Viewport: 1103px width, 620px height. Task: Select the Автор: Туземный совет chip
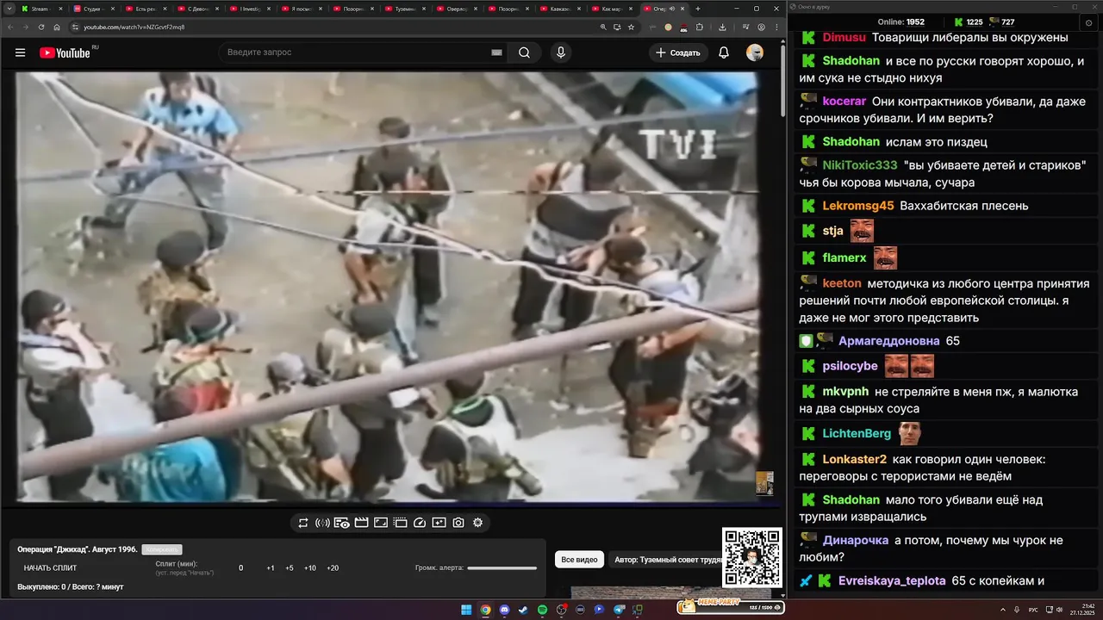(668, 560)
